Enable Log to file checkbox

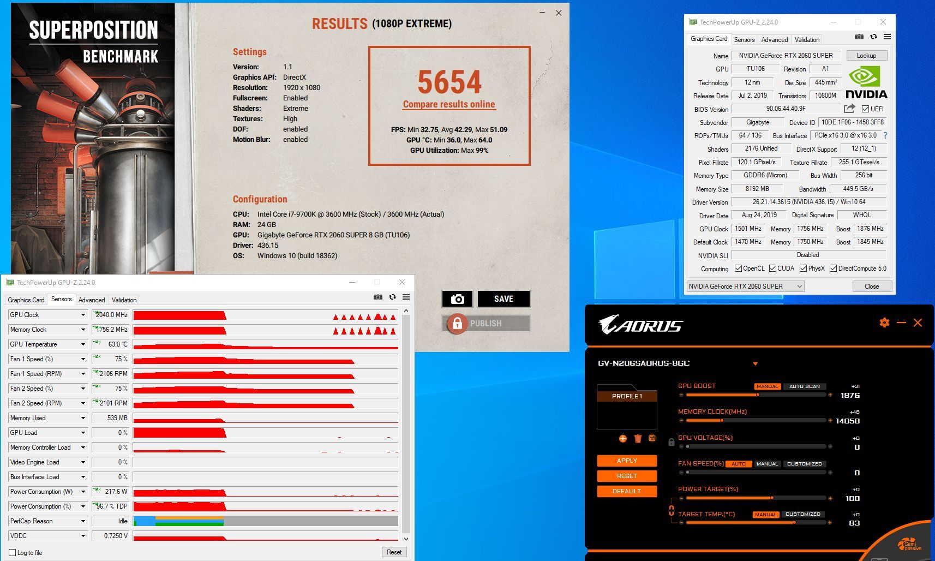pyautogui.click(x=12, y=552)
